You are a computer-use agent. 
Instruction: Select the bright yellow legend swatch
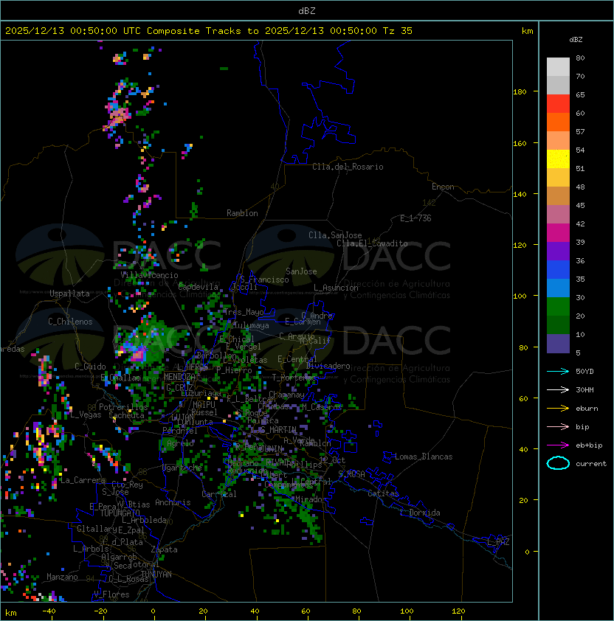558,159
